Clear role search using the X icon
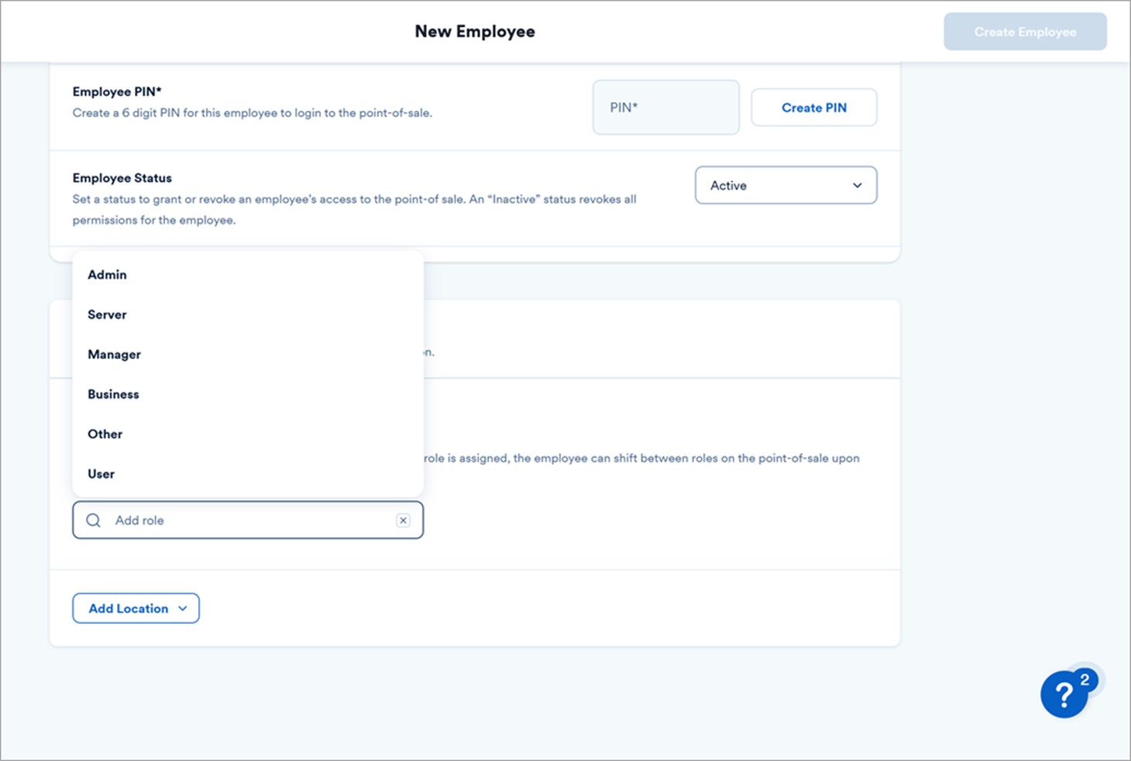This screenshot has width=1131, height=761. point(403,519)
